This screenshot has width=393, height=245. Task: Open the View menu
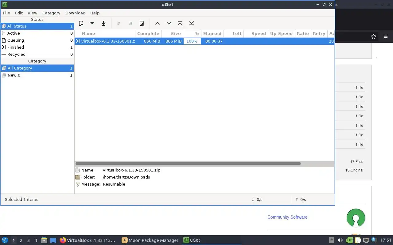32,13
